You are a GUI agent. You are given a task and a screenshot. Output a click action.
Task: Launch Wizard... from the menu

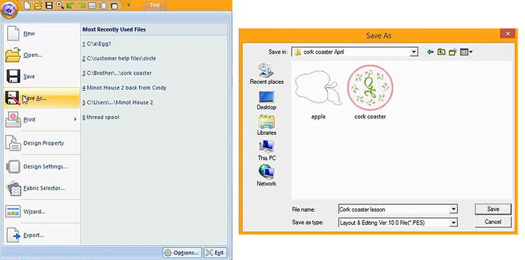pyautogui.click(x=41, y=212)
